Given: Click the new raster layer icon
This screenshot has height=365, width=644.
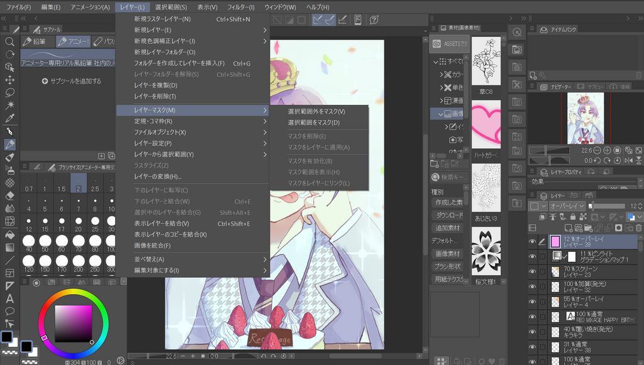Looking at the screenshot, I should coord(569,227).
